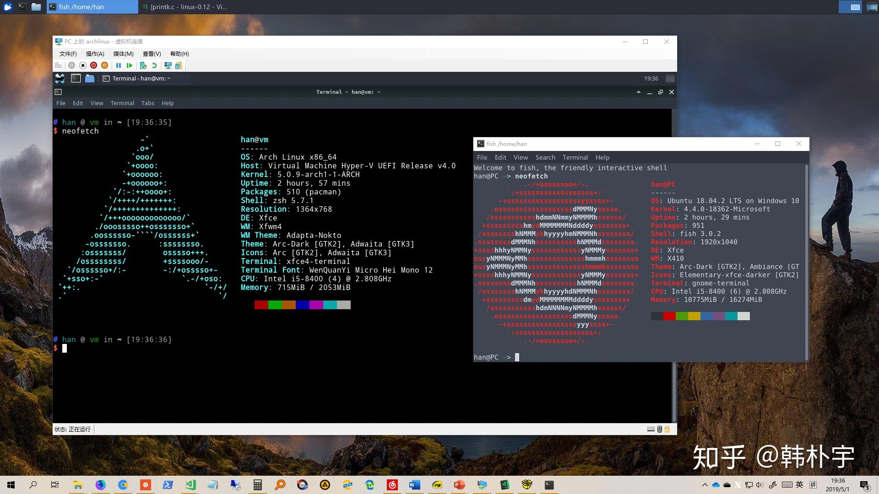Open Help menu in the xfce4-terminal
The image size is (879, 494).
[x=168, y=103]
